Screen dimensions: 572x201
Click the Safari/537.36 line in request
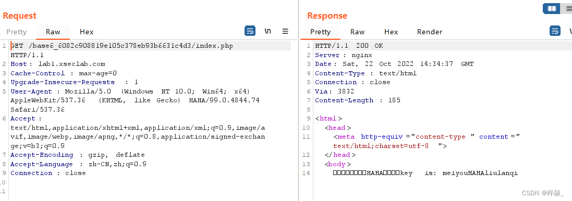[38, 110]
